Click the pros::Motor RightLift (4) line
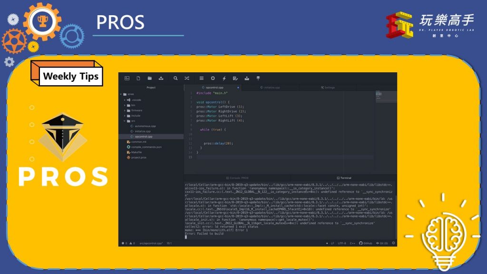Viewport: 487px width, 274px height. click(220, 120)
